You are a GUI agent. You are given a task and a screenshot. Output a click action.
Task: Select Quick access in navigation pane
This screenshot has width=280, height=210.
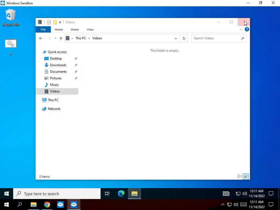coord(57,52)
